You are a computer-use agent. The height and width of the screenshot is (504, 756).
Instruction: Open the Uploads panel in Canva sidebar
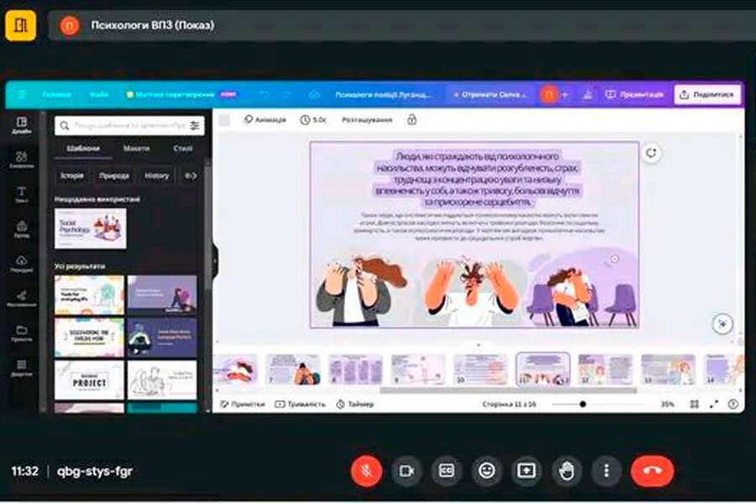[x=22, y=264]
